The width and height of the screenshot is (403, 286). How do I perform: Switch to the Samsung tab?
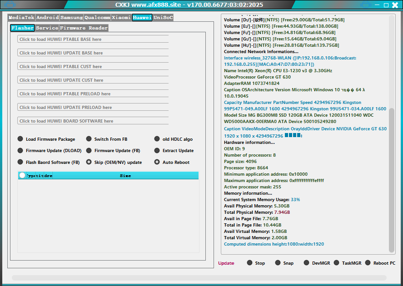click(72, 17)
